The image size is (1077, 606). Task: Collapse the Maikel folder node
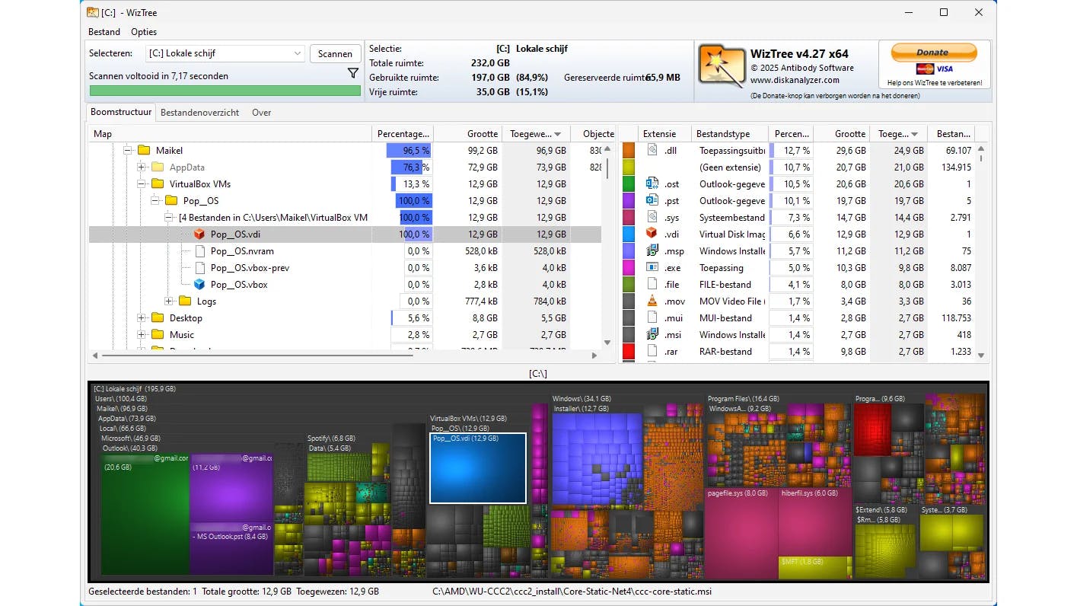point(128,151)
